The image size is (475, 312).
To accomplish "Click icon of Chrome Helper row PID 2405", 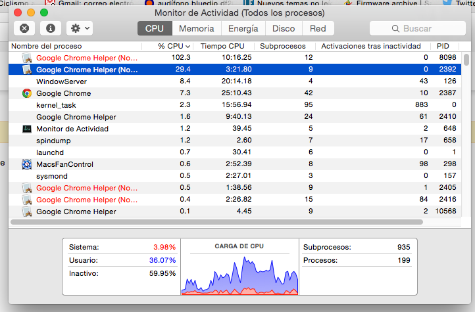I will pos(27,188).
